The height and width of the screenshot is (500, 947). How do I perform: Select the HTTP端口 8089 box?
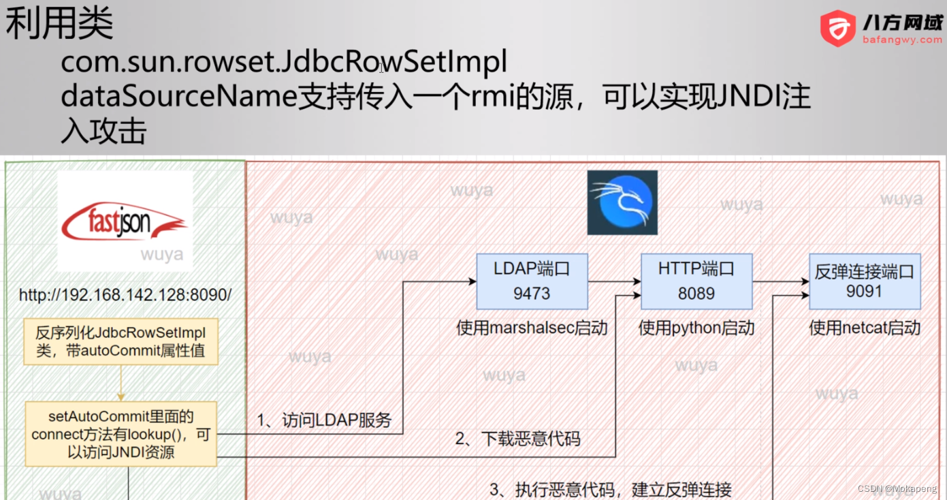(696, 281)
